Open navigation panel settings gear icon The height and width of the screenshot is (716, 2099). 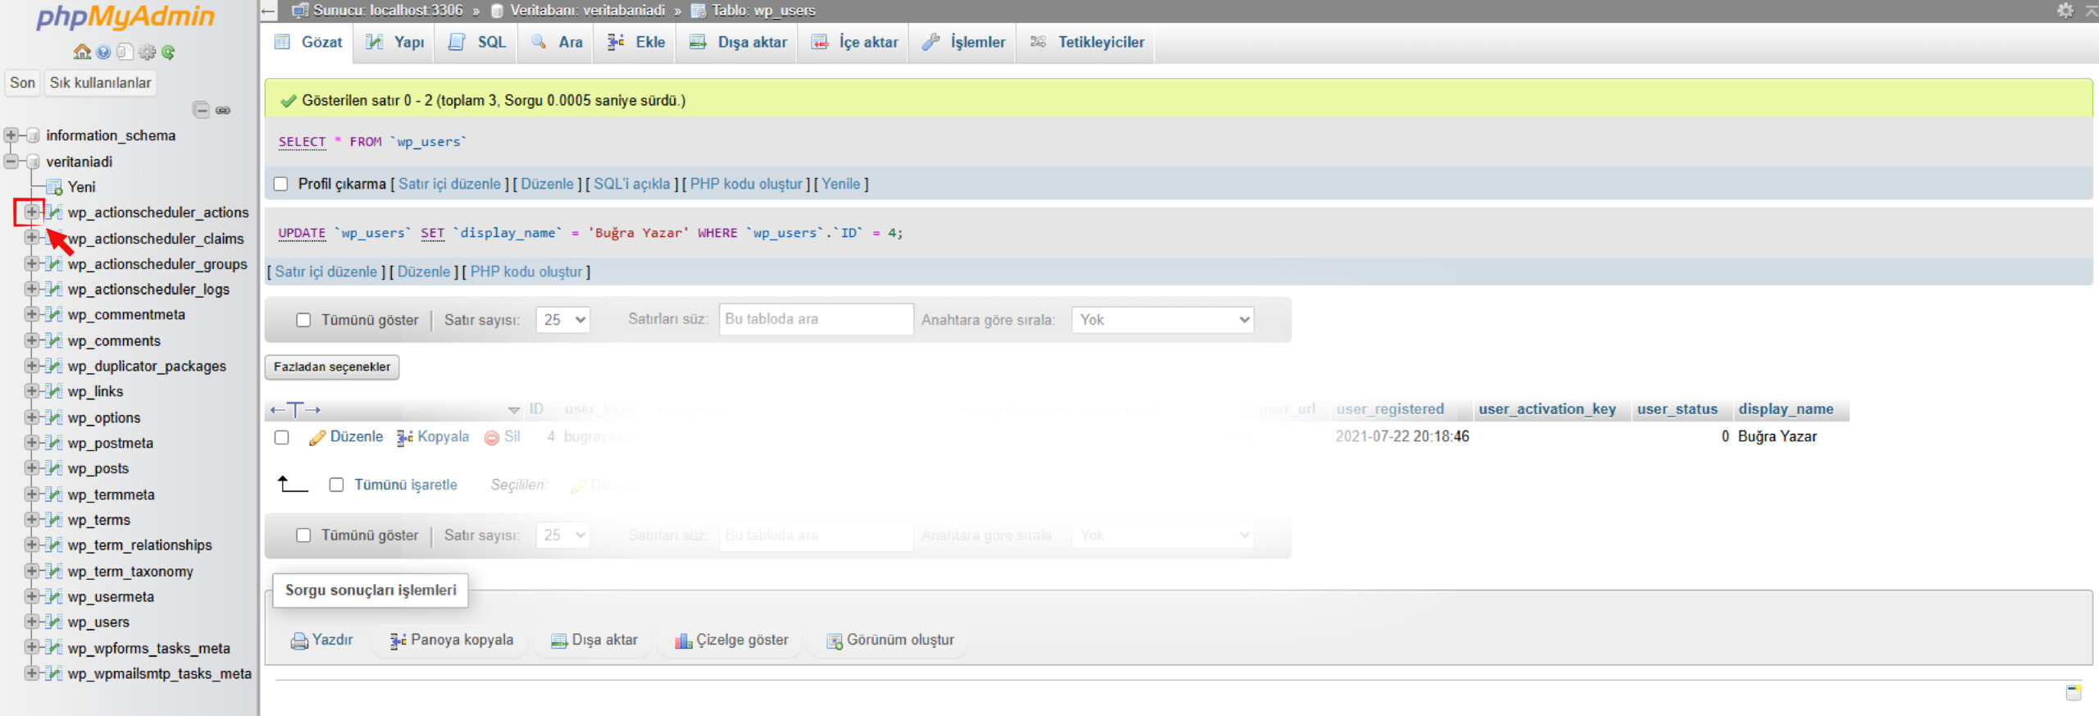pyautogui.click(x=147, y=52)
